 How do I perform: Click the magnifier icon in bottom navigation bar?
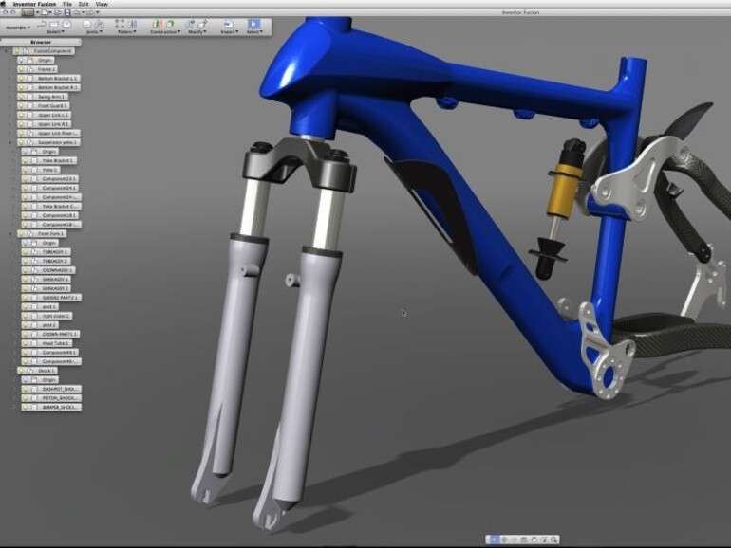point(553,539)
